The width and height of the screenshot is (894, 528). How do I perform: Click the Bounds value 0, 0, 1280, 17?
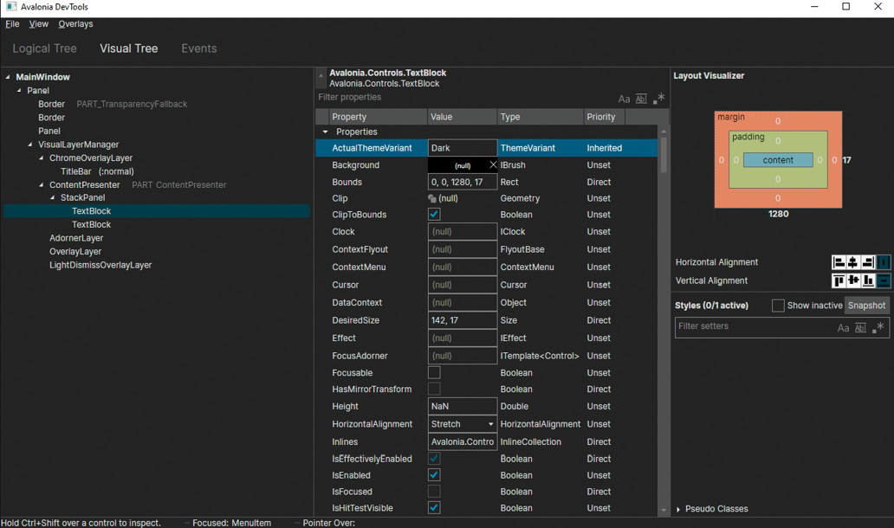(463, 183)
